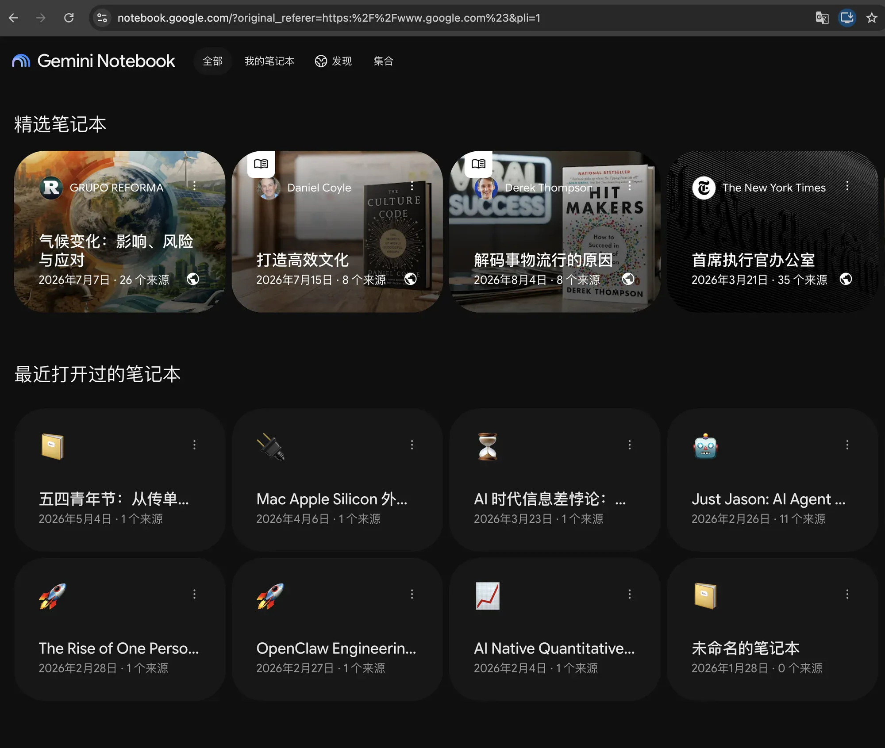885x748 pixels.
Task: Open the 解码事物流行的原因 notebook
Action: pyautogui.click(x=555, y=232)
